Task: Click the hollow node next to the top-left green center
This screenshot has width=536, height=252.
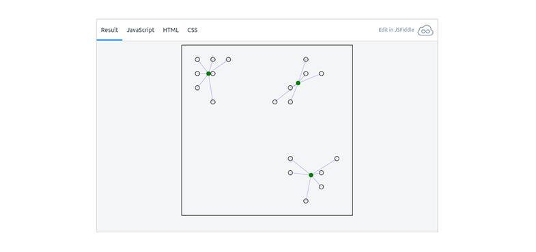Action: coord(213,74)
